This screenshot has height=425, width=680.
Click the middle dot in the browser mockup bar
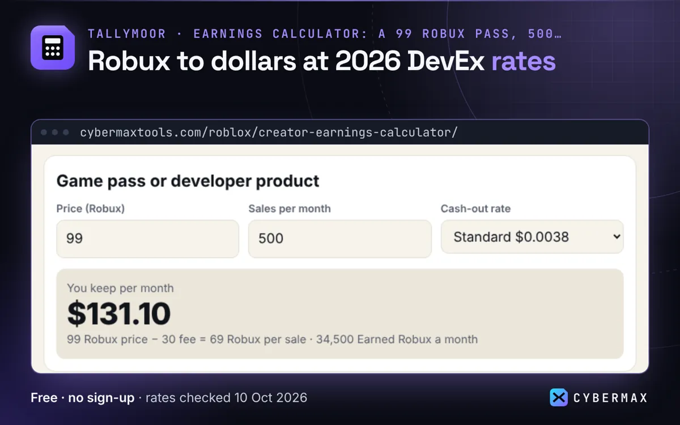tap(55, 132)
